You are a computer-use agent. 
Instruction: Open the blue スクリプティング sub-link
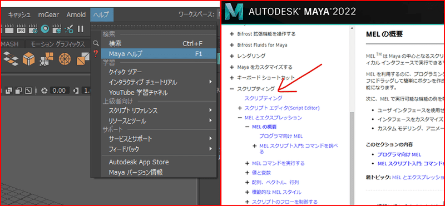tap(263, 98)
